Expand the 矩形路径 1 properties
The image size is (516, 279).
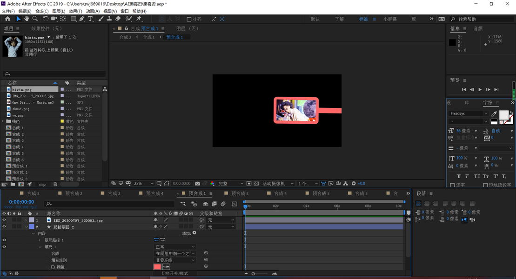click(x=40, y=240)
